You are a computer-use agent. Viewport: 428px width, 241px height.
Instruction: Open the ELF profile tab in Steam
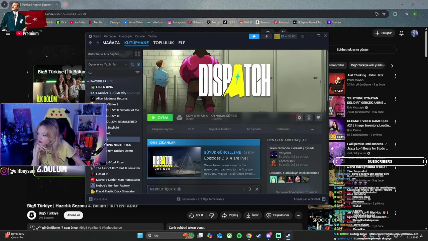click(x=182, y=43)
